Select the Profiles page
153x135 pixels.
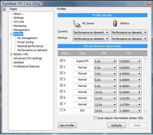point(18,34)
